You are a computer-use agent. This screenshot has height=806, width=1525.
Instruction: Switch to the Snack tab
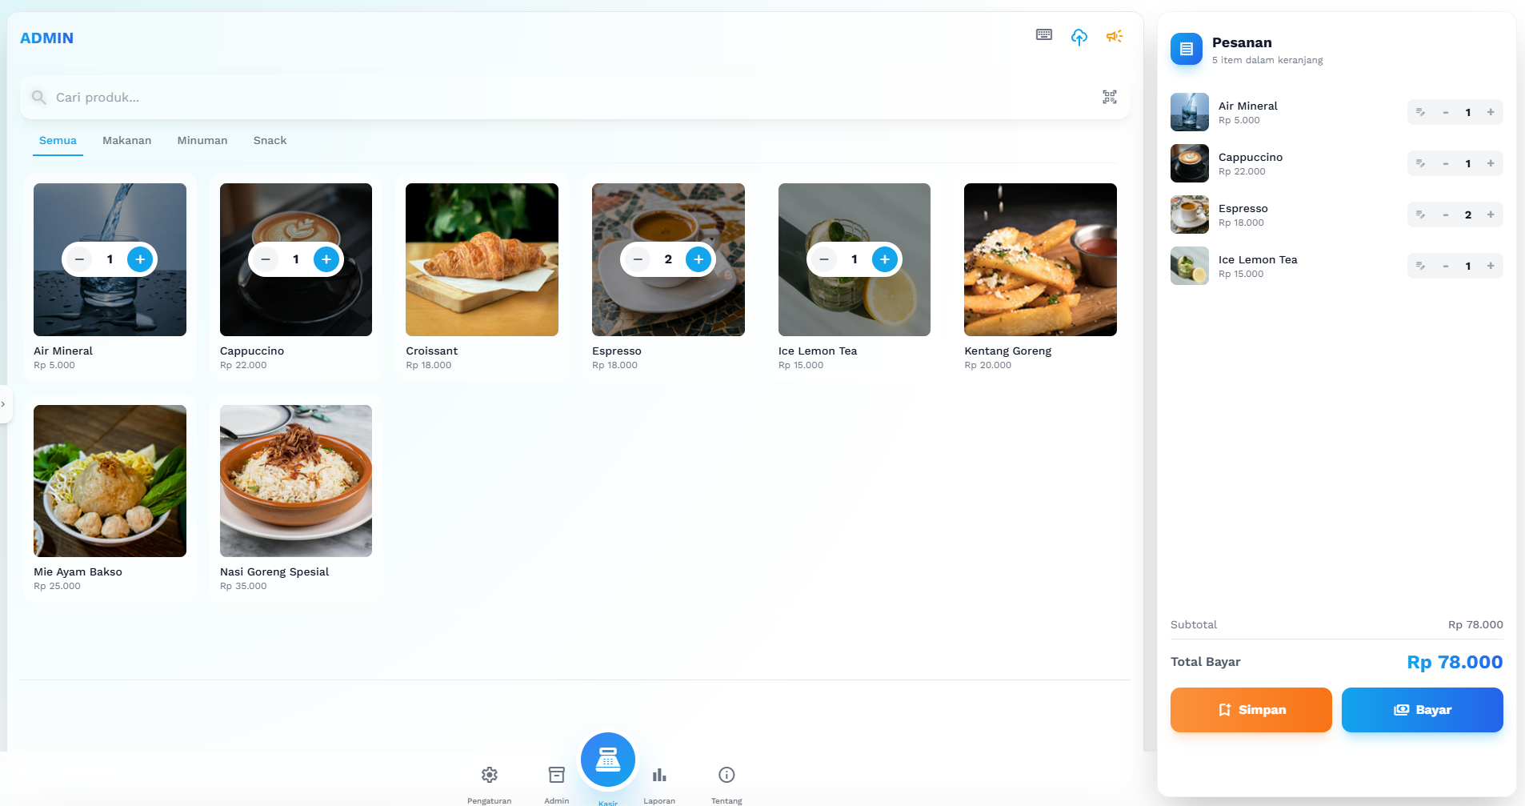pyautogui.click(x=270, y=140)
